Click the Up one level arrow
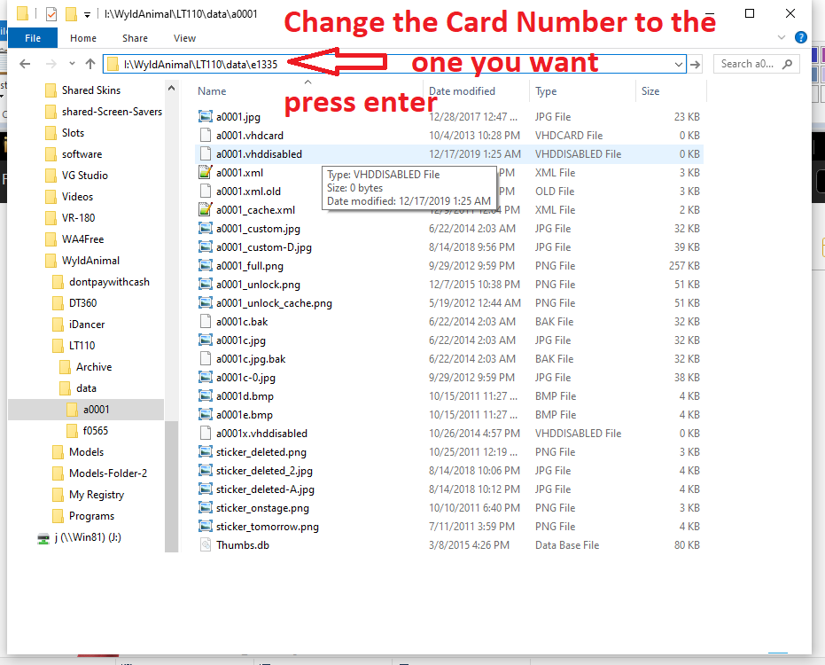 90,64
